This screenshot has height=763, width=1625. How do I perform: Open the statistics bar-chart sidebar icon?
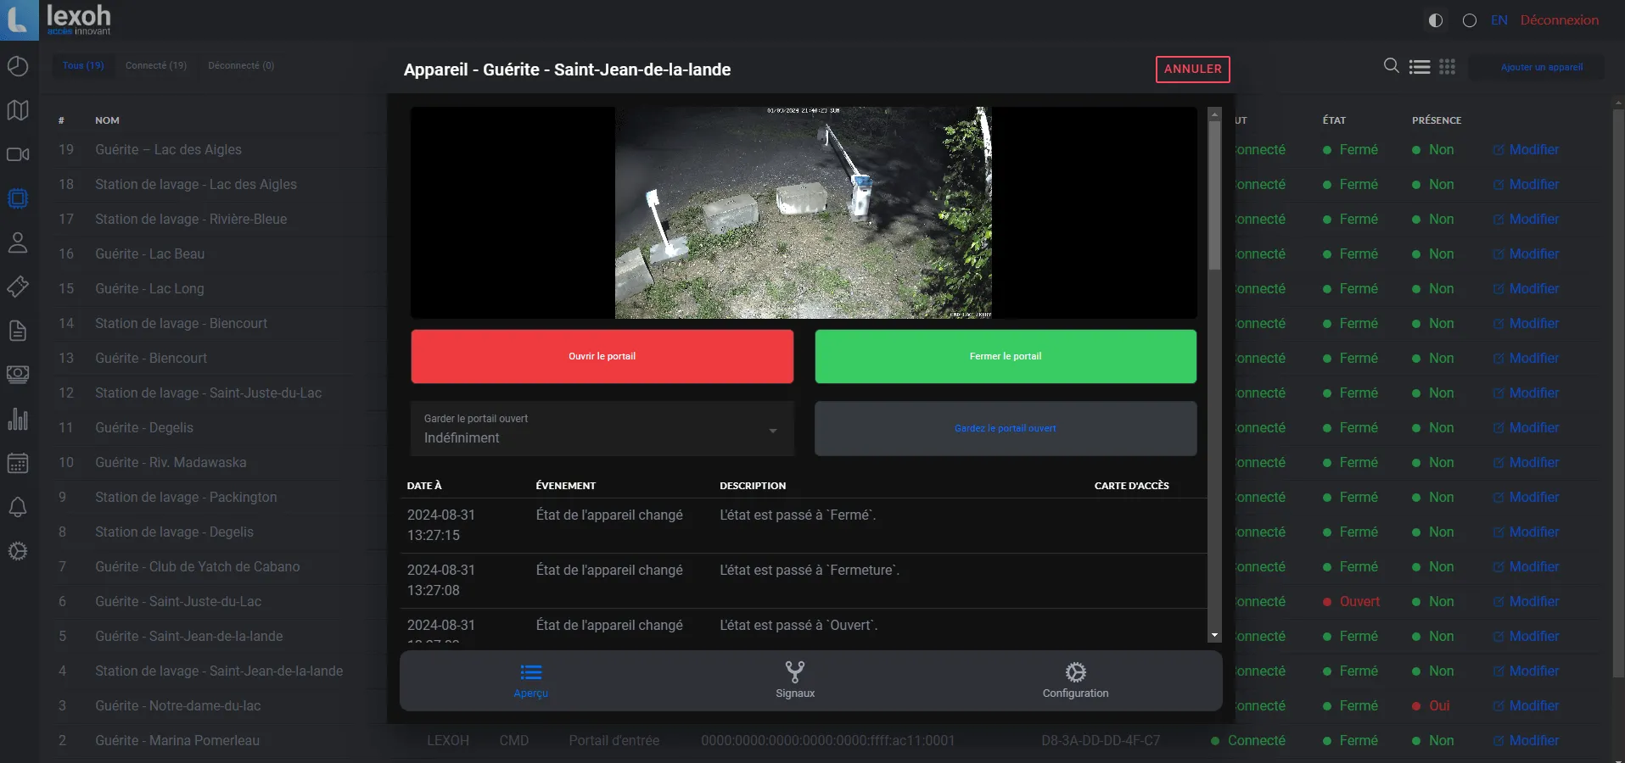pos(17,419)
